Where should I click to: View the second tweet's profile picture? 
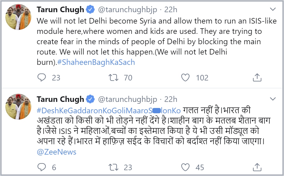pyautogui.click(x=18, y=106)
